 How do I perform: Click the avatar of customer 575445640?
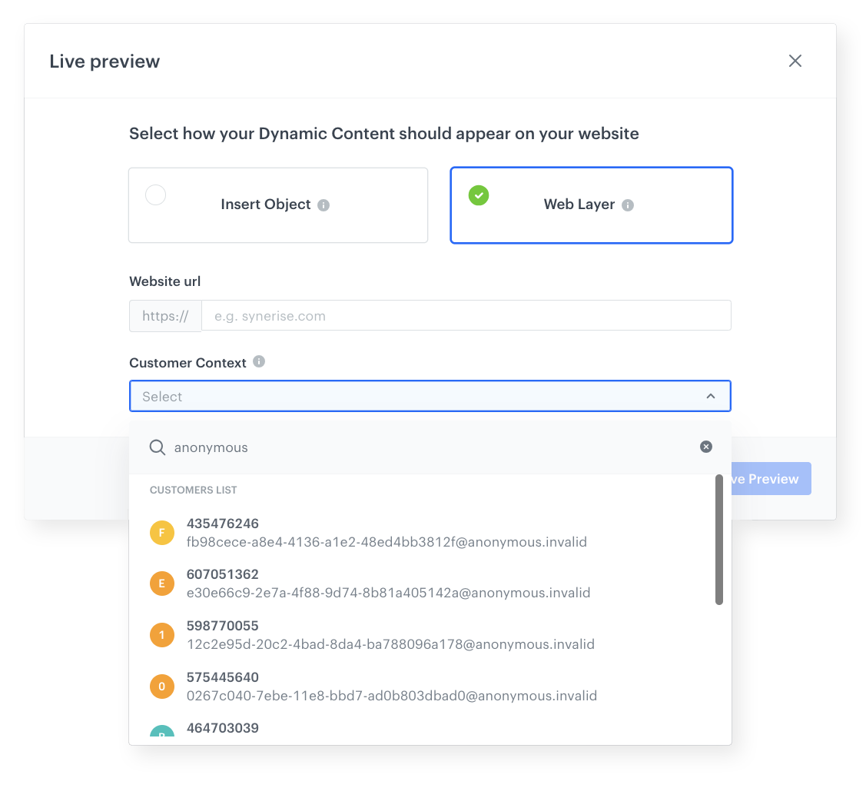pyautogui.click(x=161, y=686)
